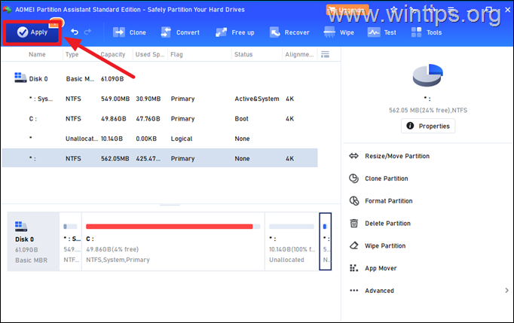Click the partition pie chart icon

428,75
